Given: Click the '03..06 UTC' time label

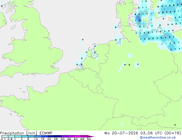Looking at the screenshot, I should pos(151,133).
